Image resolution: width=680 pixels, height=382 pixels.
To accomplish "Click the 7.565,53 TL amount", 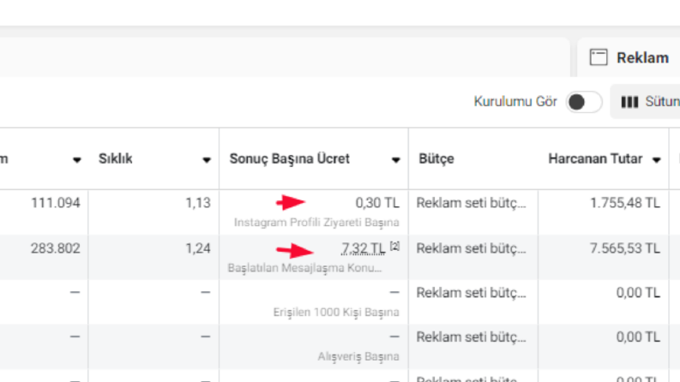I will coord(625,248).
